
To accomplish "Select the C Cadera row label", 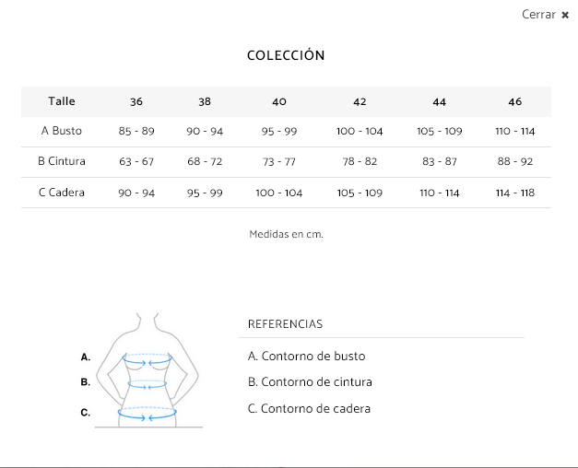I will pos(62,193).
